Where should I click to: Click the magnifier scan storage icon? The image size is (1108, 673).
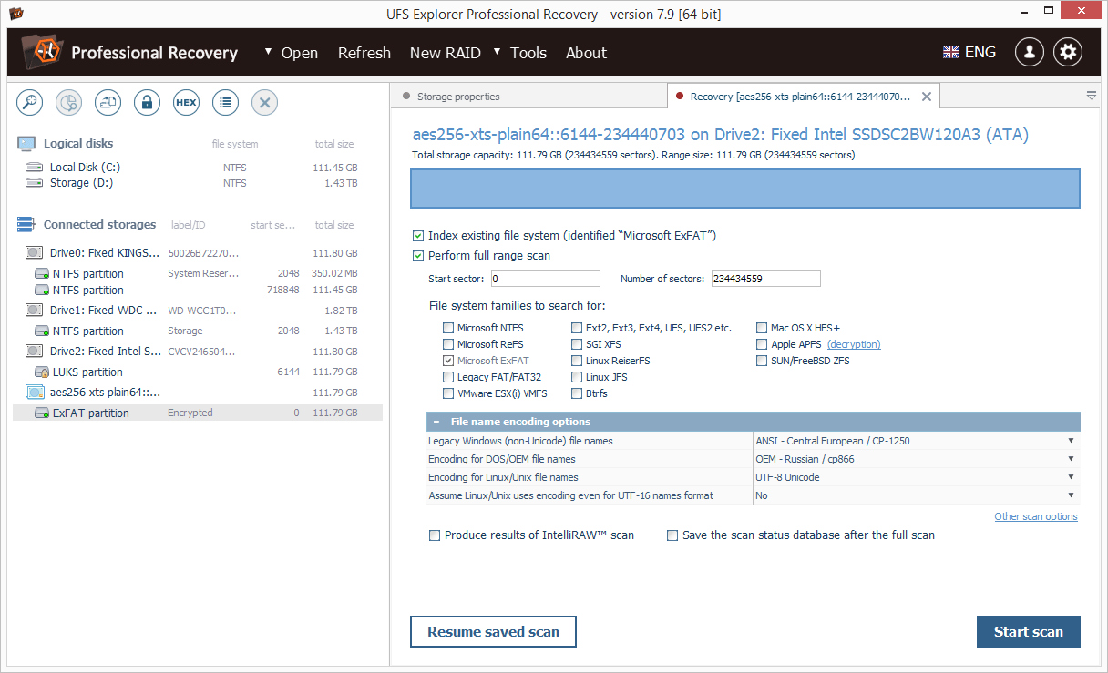[30, 103]
